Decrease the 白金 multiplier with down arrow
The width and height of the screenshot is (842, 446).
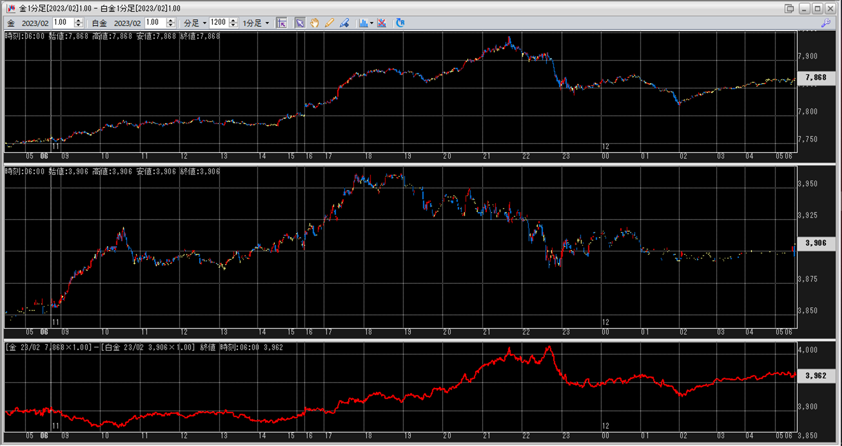[x=171, y=26]
